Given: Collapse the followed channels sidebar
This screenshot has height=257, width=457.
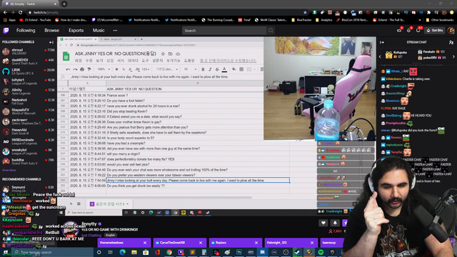Looking at the screenshot, I should tap(51, 42).
